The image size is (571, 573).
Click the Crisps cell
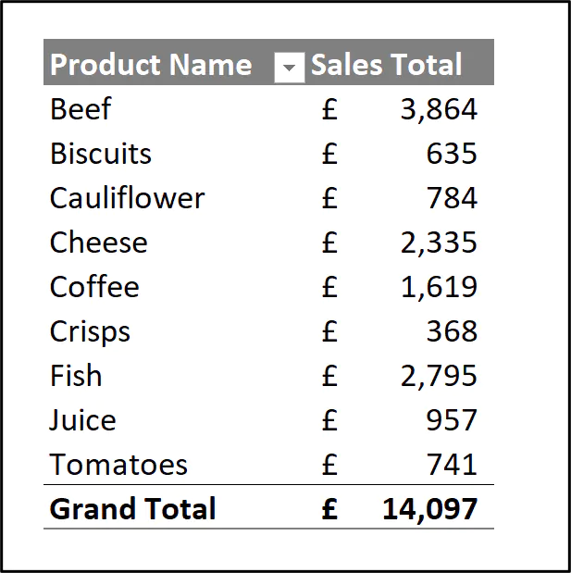pos(90,331)
